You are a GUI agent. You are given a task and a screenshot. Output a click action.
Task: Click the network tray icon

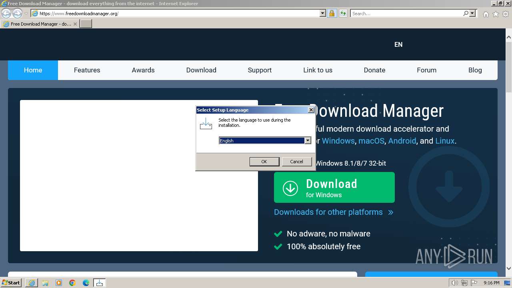pyautogui.click(x=464, y=283)
